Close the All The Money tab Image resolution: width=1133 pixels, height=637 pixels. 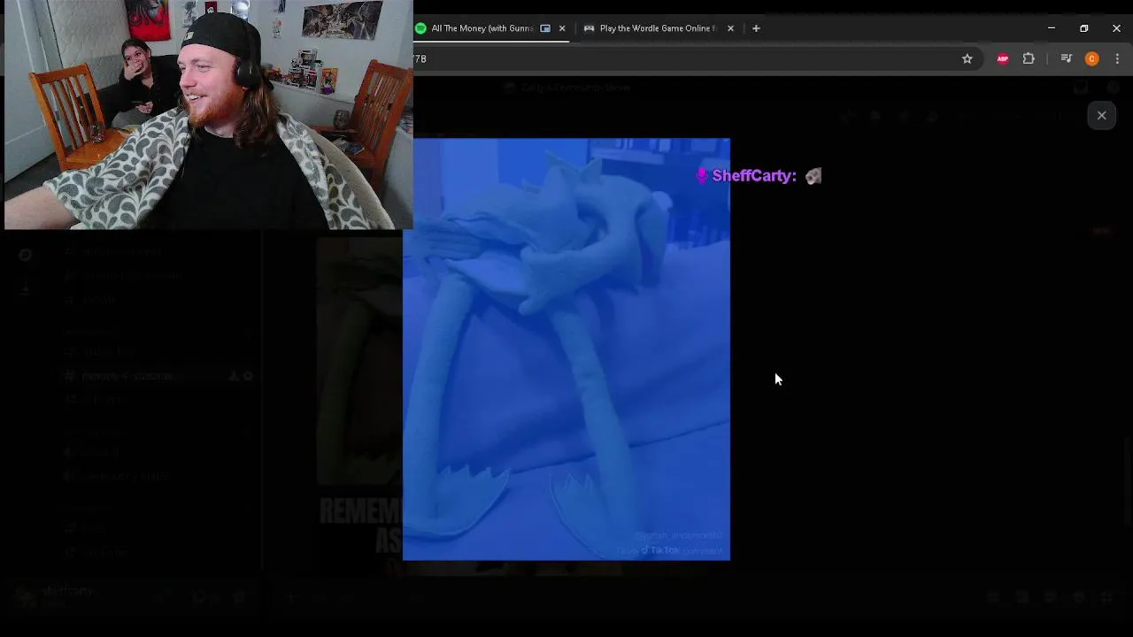click(x=561, y=28)
